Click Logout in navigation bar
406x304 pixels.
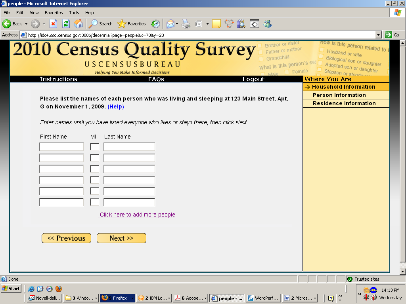click(253, 79)
